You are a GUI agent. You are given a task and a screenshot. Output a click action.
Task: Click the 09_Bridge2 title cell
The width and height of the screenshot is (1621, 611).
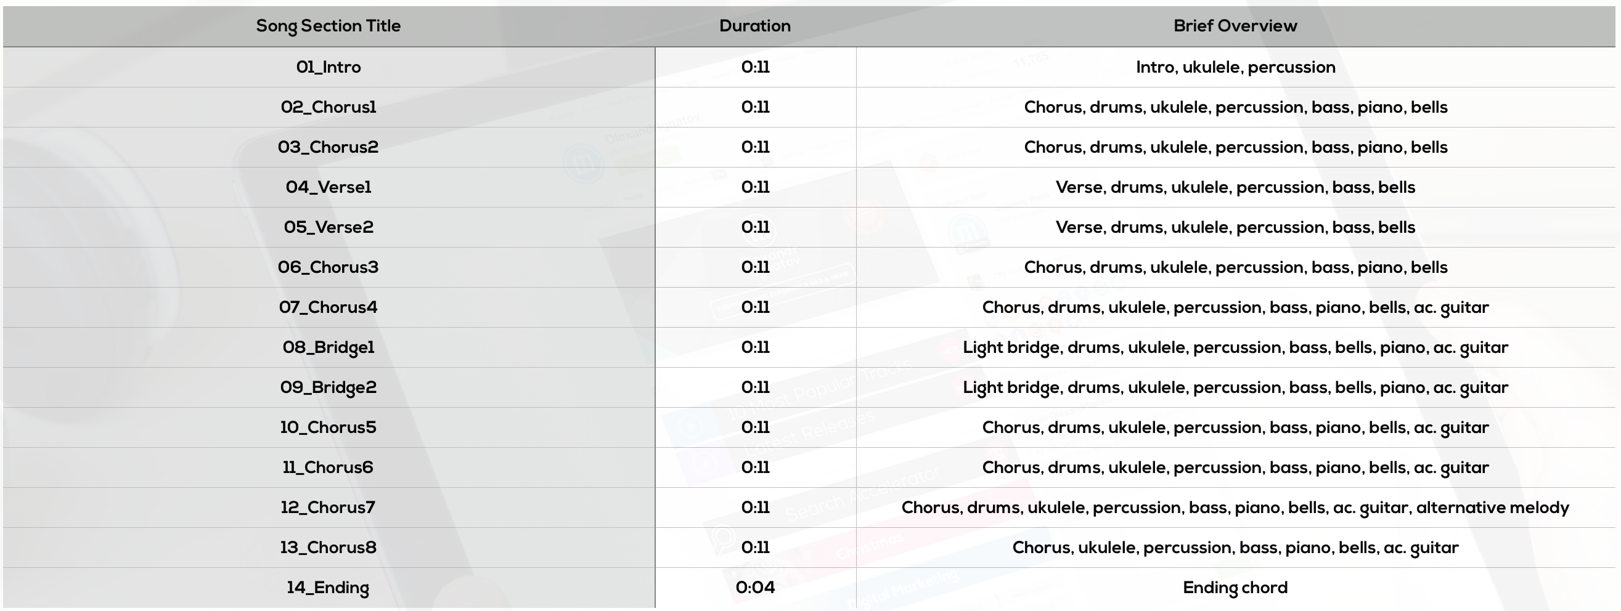pos(328,387)
